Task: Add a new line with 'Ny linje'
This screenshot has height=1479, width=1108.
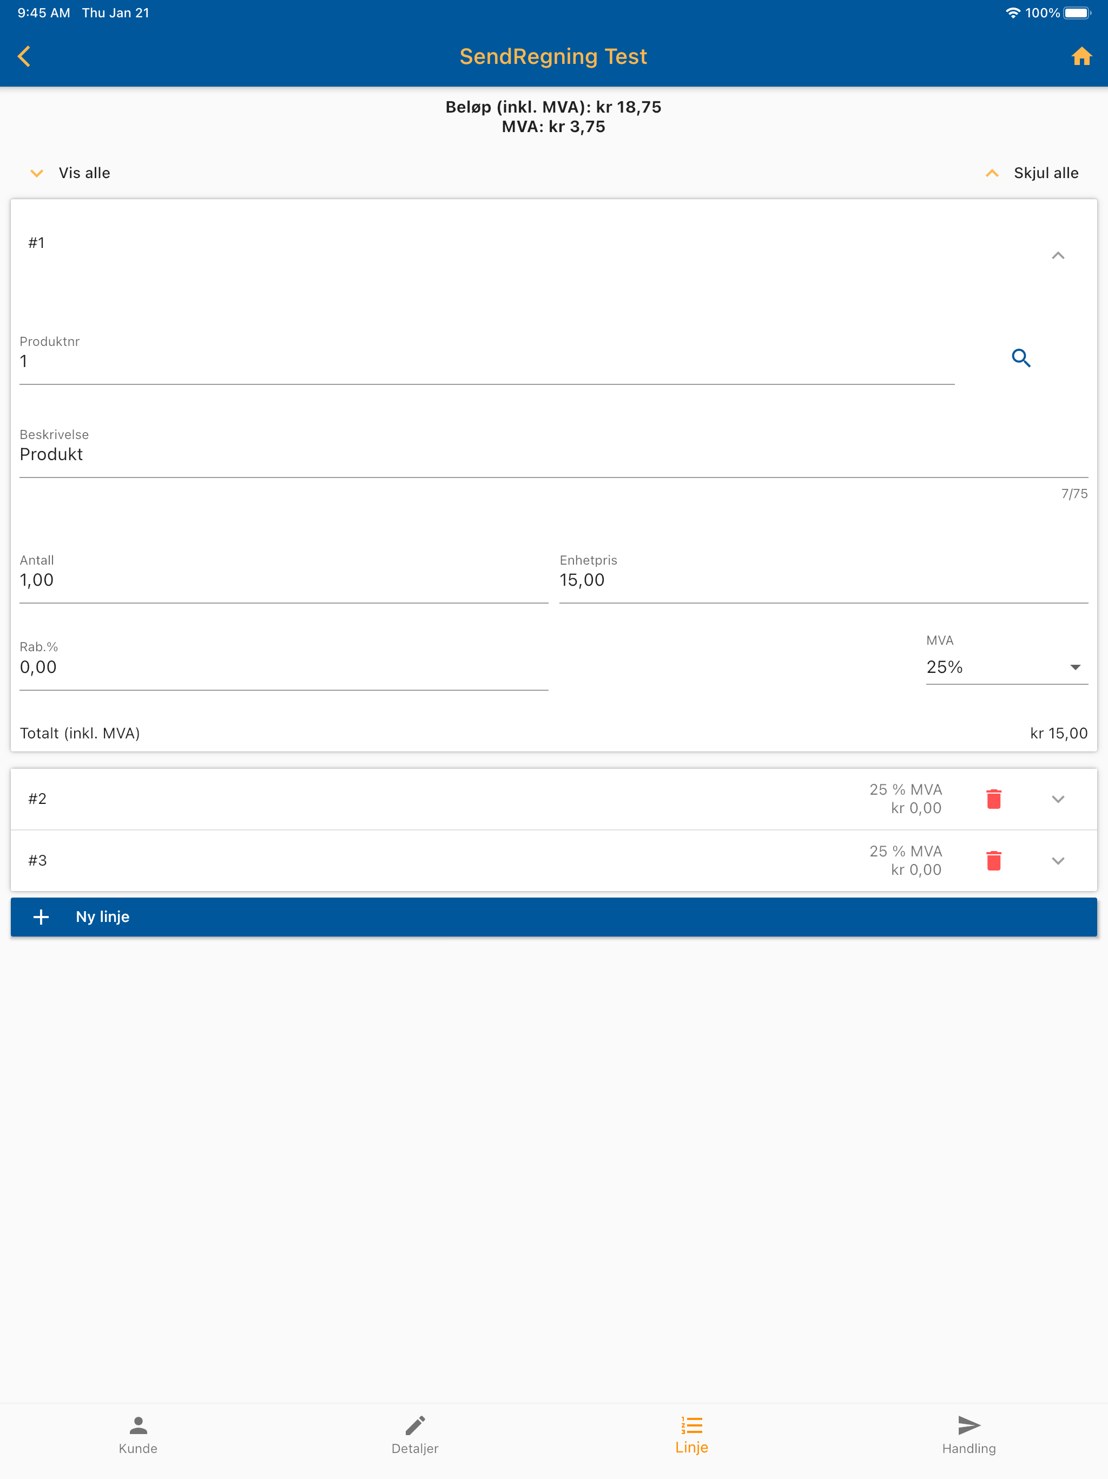Action: click(x=102, y=917)
